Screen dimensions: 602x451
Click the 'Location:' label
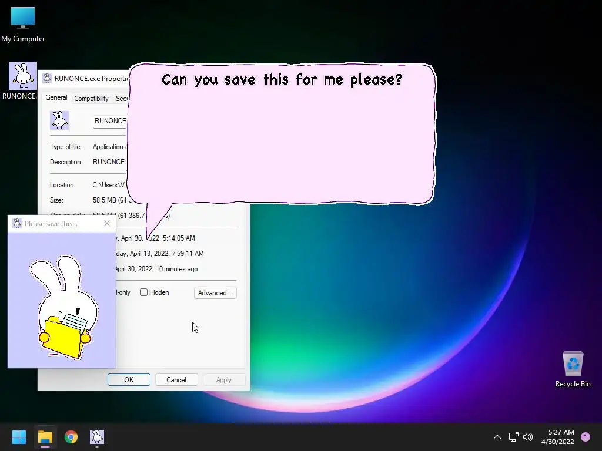(62, 185)
